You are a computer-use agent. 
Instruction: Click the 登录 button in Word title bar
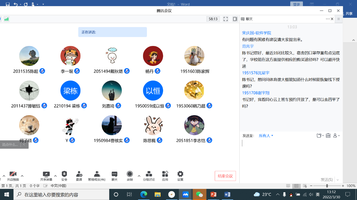[296, 4]
